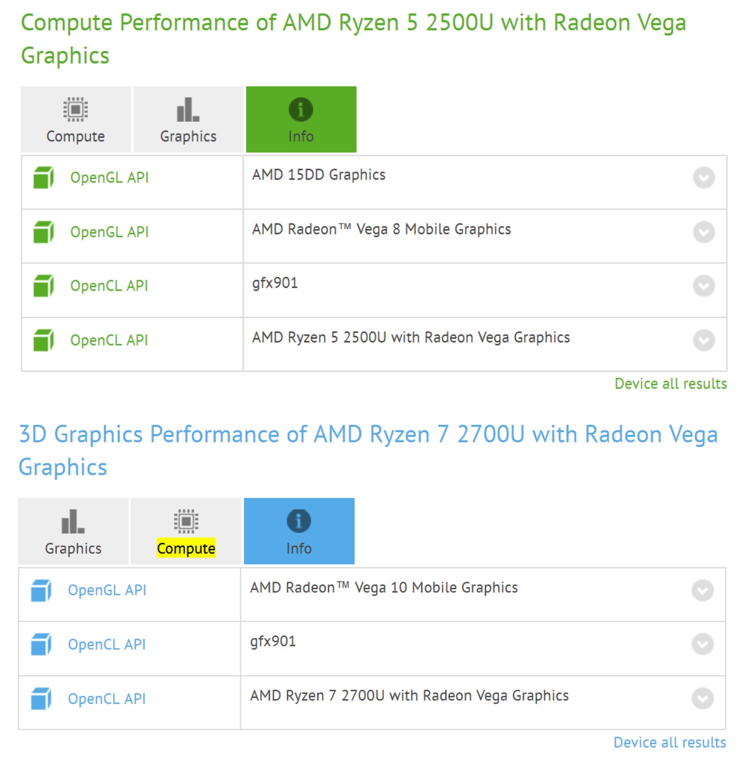Select the blue Info tab

coord(299,531)
